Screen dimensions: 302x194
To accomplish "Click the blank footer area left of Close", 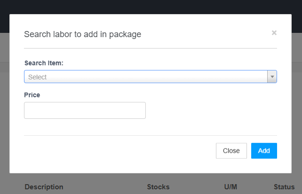I will [118, 151].
